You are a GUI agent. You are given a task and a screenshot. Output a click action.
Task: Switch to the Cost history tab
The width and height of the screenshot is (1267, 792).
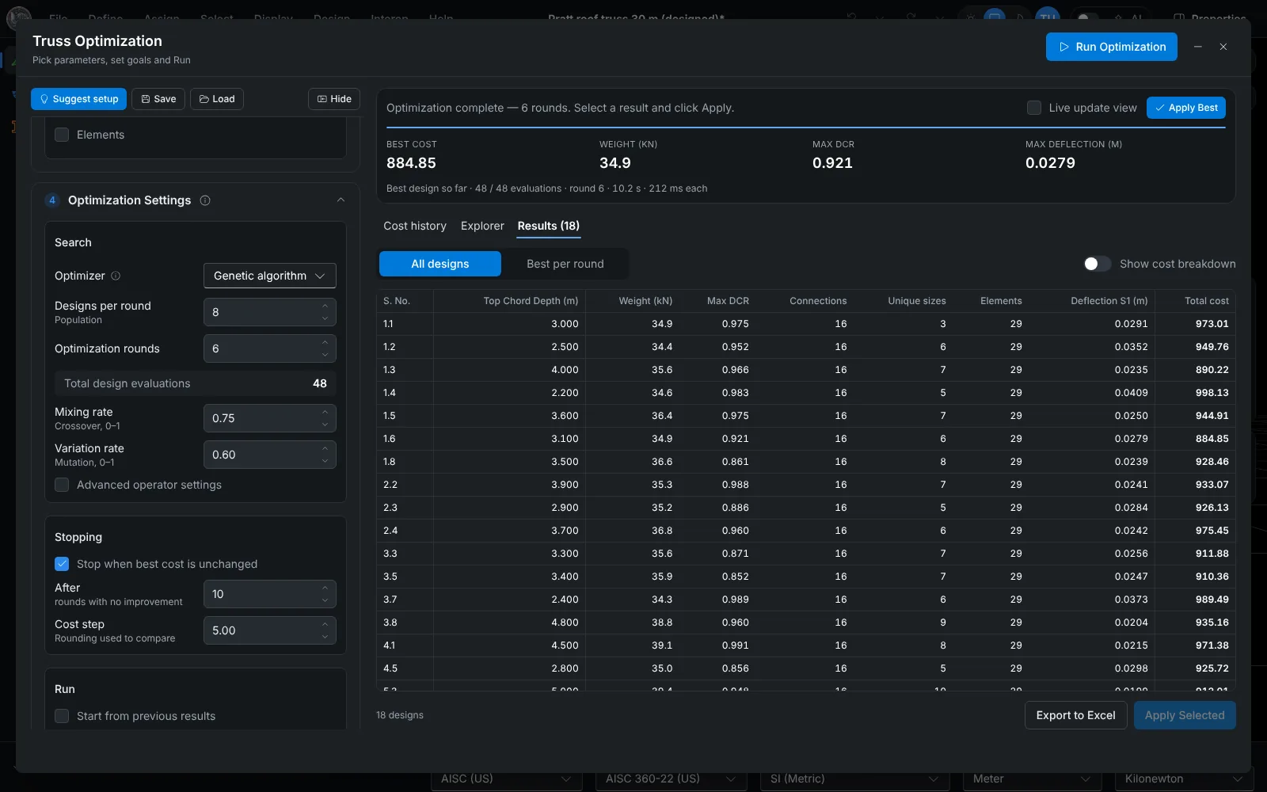coord(415,226)
